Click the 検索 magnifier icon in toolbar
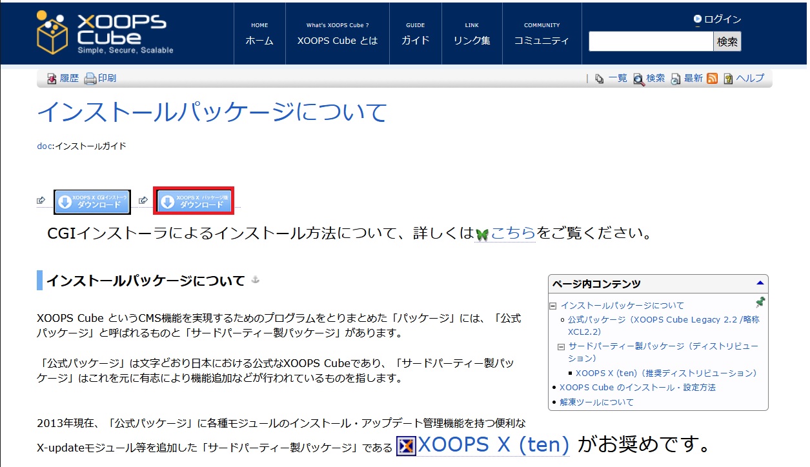The height and width of the screenshot is (467, 810). click(638, 79)
